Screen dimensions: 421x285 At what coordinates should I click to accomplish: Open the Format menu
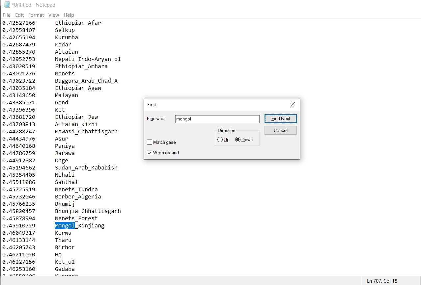pyautogui.click(x=36, y=15)
